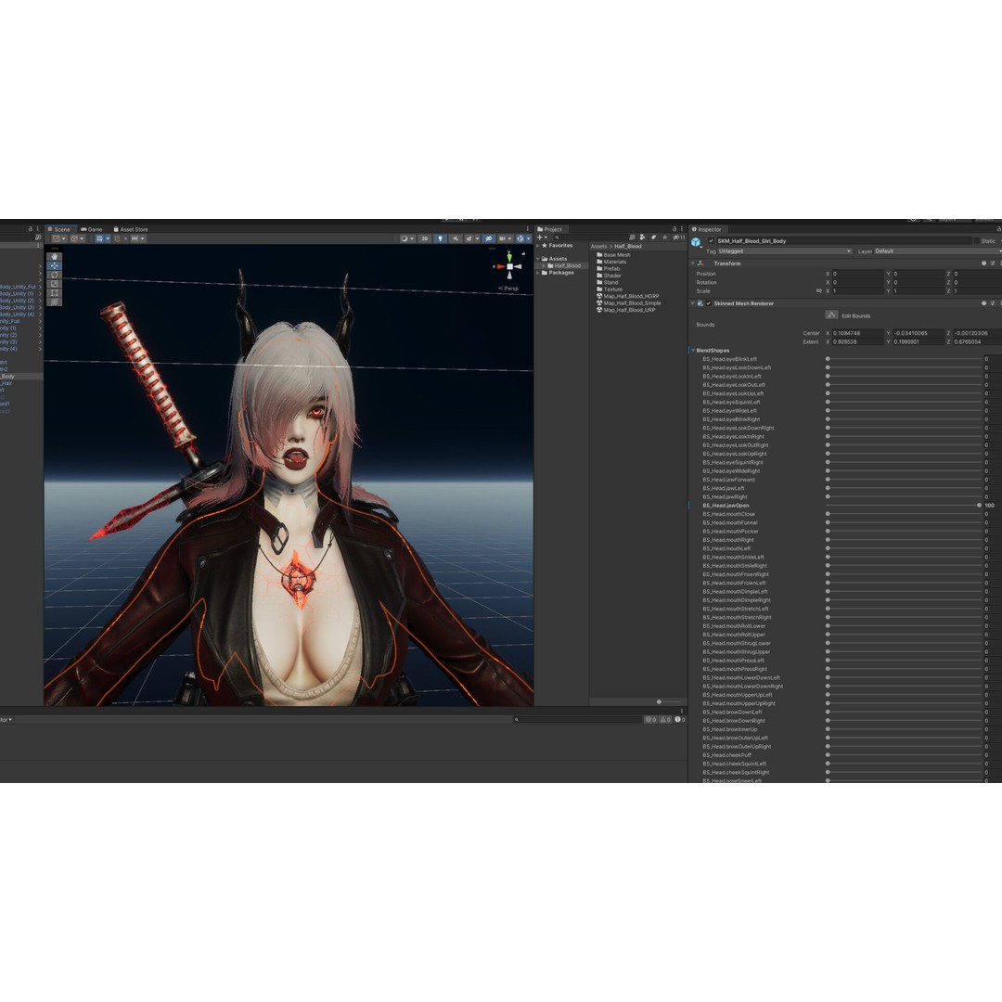This screenshot has height=1002, width=1002.
Task: Click the favorite star icon in Project toolbar
Action: (664, 238)
